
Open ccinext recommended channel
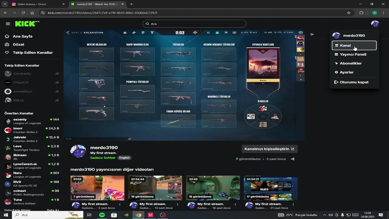point(32,193)
